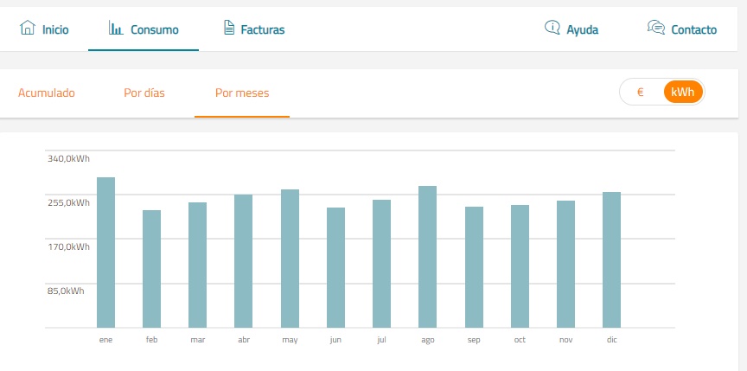Click the ene consumption bar
The height and width of the screenshot is (371, 747).
click(x=105, y=253)
